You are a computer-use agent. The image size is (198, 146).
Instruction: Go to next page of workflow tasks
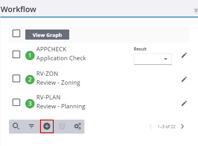coord(182,127)
